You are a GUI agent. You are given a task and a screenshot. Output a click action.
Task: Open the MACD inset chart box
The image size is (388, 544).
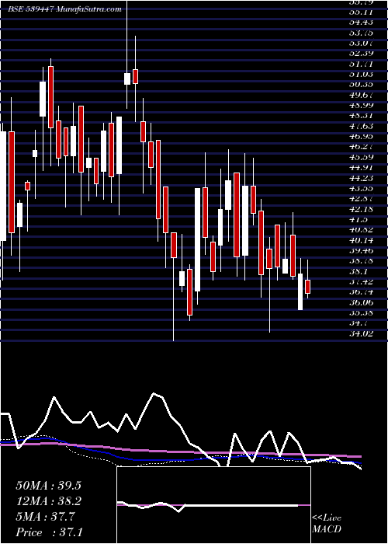click(213, 505)
